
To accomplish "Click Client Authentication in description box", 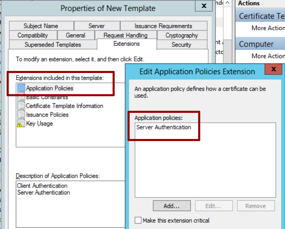I will click(42, 186).
